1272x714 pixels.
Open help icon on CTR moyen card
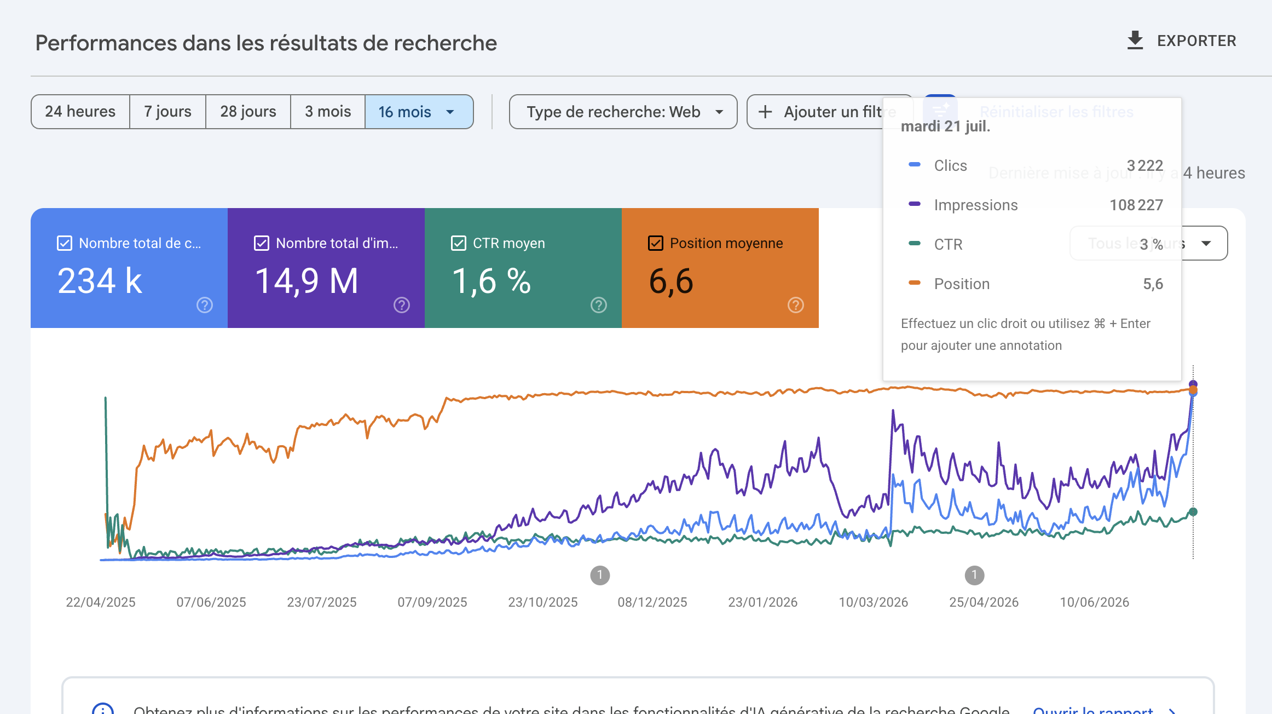599,305
